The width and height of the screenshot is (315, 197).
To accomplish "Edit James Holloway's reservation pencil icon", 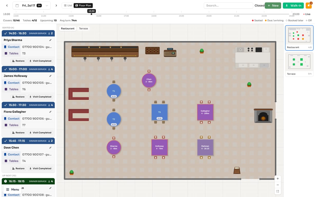I will pyautogui.click(x=50, y=76).
